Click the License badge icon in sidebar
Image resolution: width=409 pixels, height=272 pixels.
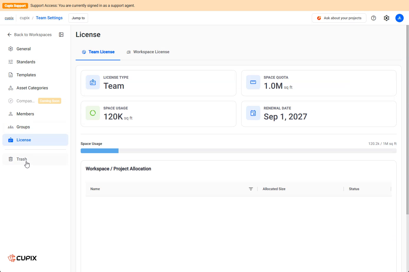[x=11, y=140]
